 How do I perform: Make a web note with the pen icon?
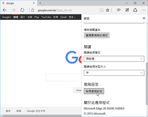127,10
